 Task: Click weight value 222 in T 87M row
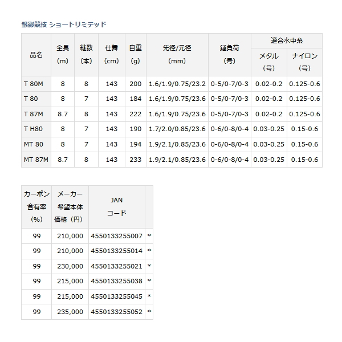(136, 114)
